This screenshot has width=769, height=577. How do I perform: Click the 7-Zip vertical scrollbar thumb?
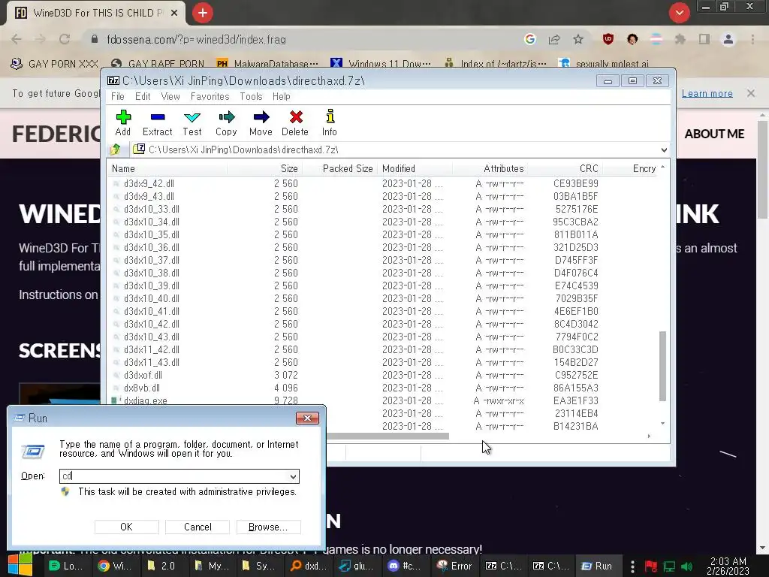pos(662,366)
